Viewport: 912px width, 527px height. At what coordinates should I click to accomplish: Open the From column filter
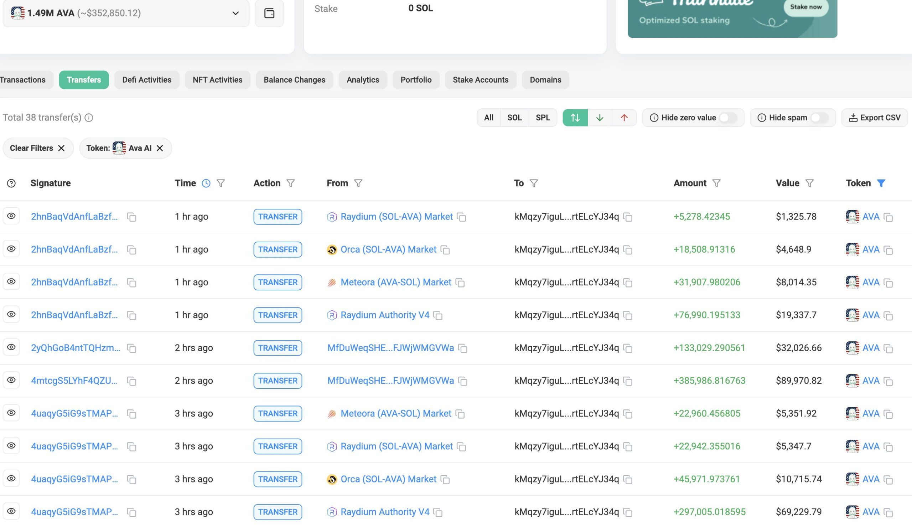(358, 183)
